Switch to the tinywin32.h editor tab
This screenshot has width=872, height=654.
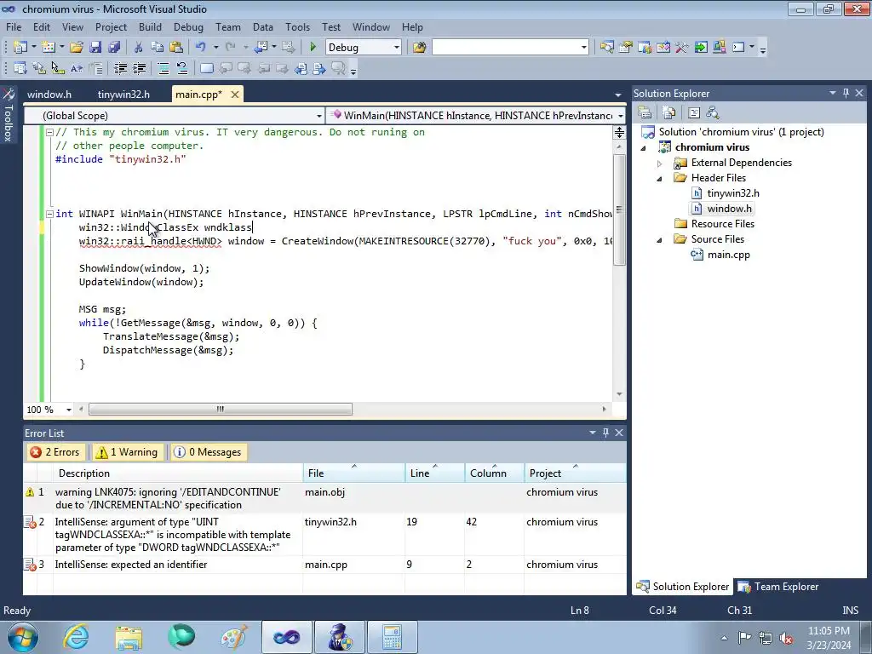123,94
